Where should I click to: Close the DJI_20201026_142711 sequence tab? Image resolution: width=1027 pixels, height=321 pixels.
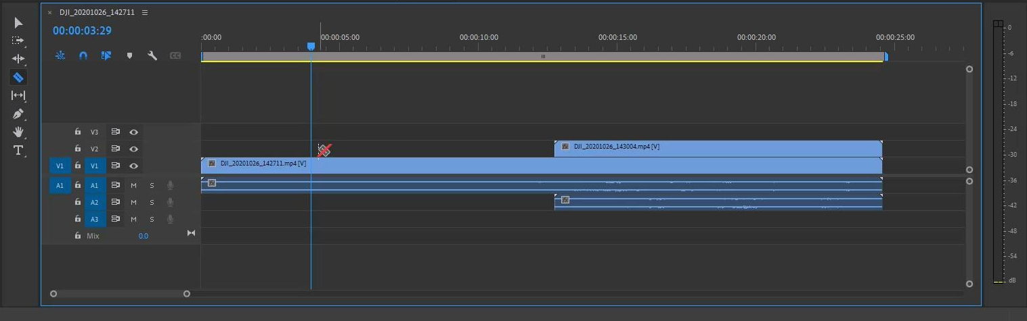[49, 12]
